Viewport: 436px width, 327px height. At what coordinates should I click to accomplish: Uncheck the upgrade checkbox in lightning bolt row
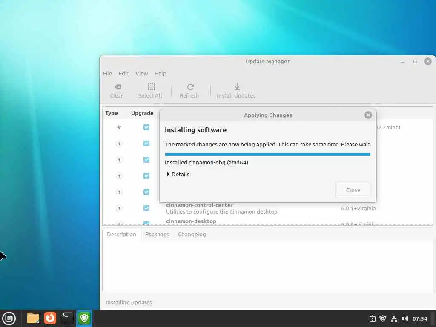pos(146,127)
